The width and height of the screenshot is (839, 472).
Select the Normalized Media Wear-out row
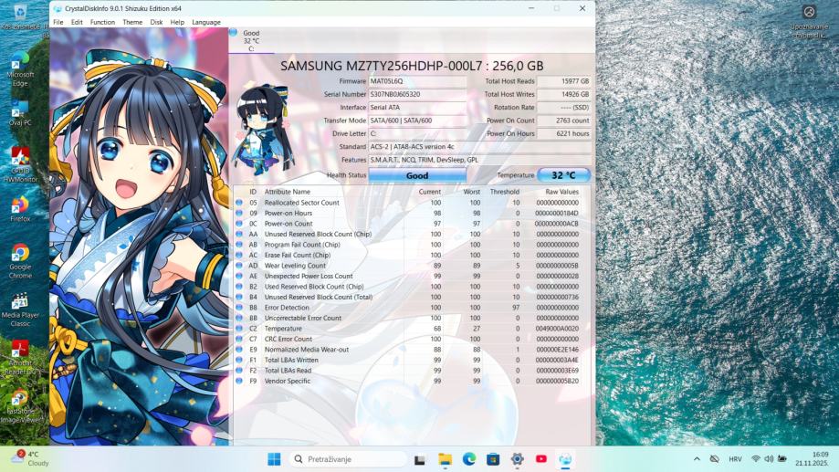pos(412,350)
